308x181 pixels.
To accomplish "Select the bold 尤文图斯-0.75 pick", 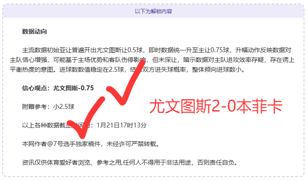I will coord(73,88).
